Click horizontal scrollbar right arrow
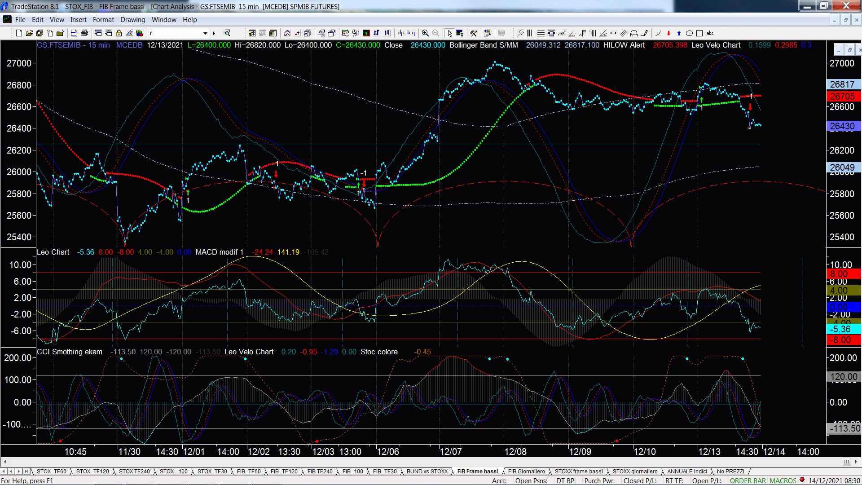Screen dimensions: 862x485 857,462
